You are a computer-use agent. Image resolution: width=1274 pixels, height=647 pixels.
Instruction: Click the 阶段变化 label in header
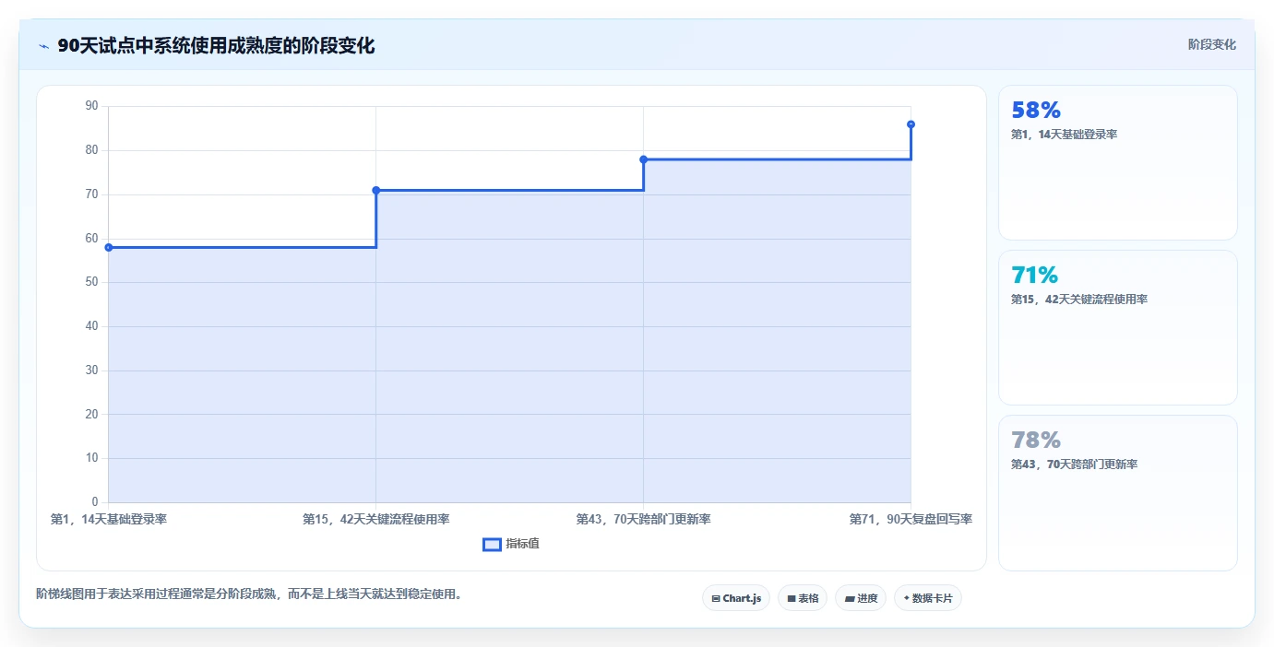pos(1211,44)
